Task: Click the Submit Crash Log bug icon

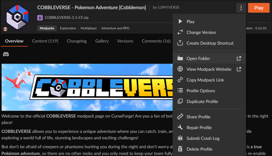Action: 180,138
